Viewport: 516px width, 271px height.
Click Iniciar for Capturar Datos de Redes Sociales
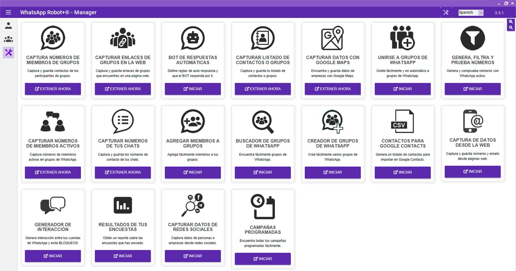[x=193, y=256]
